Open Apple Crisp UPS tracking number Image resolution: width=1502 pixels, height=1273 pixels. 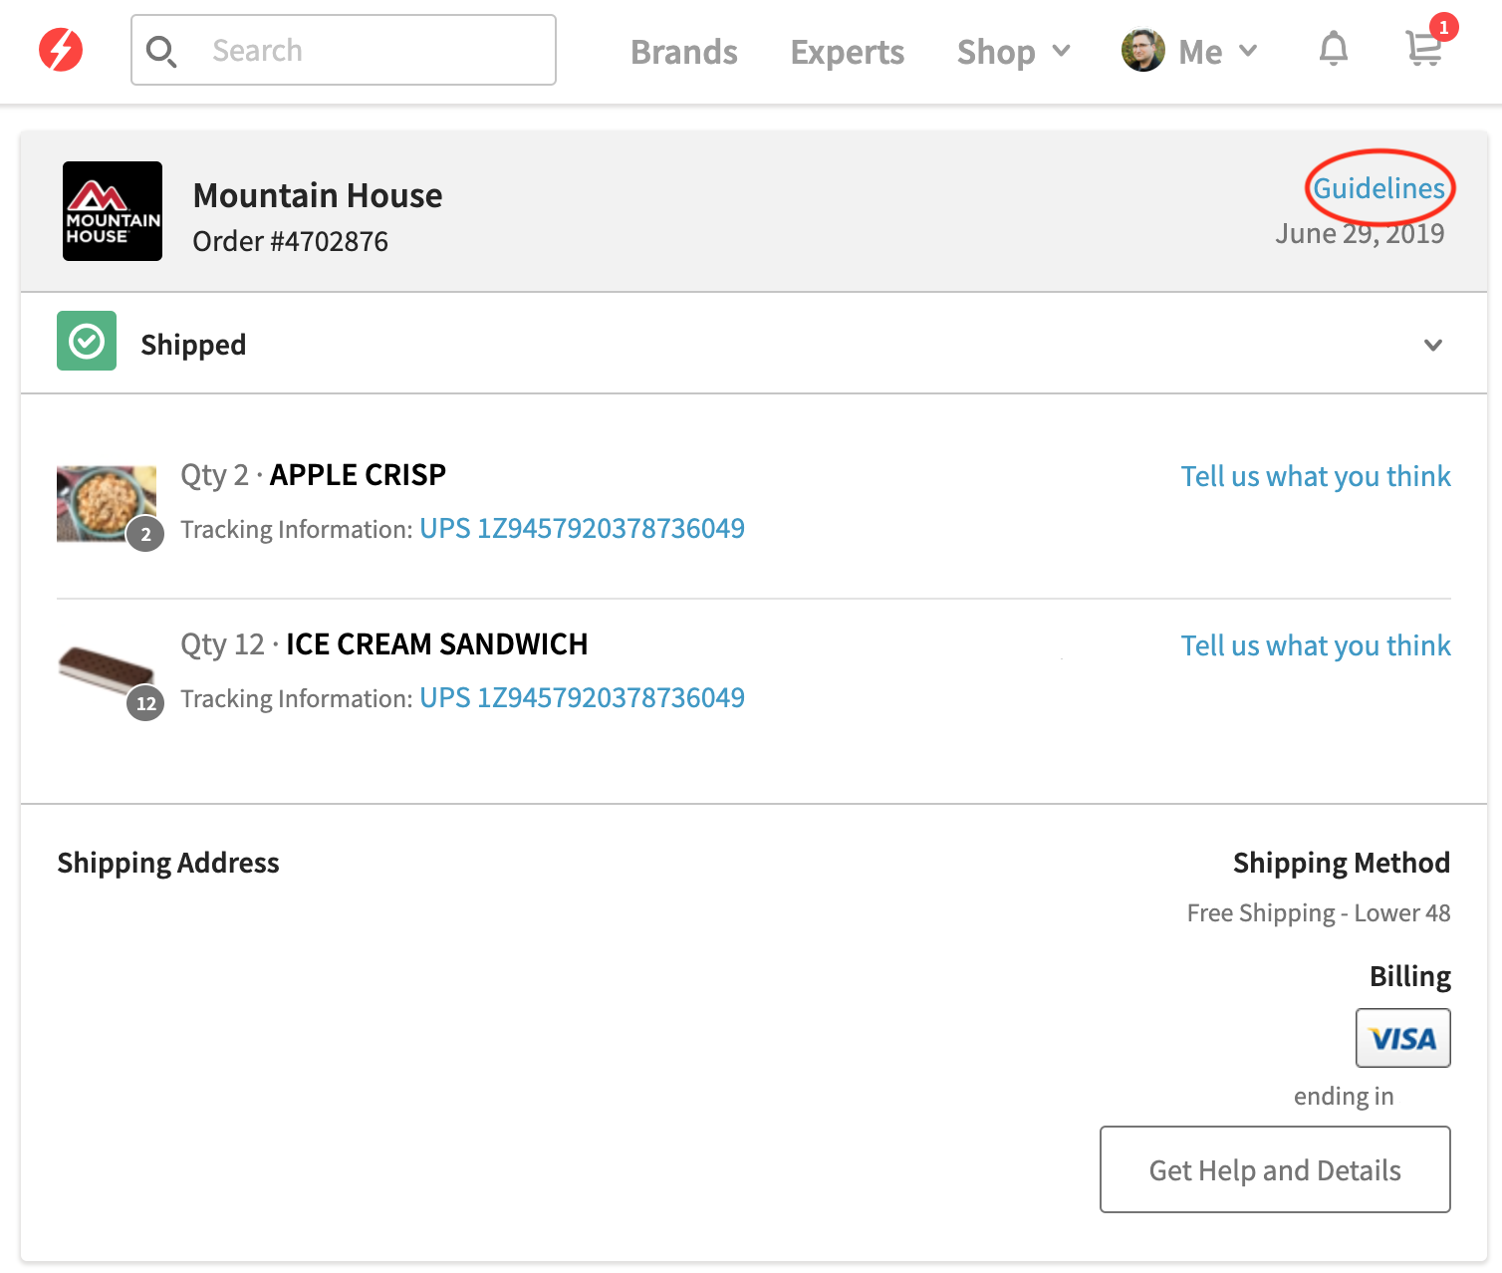click(582, 528)
